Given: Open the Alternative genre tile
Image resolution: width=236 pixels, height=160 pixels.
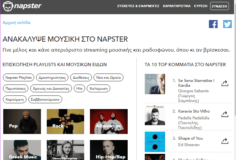Looking at the screenshot, I should point(109,121).
